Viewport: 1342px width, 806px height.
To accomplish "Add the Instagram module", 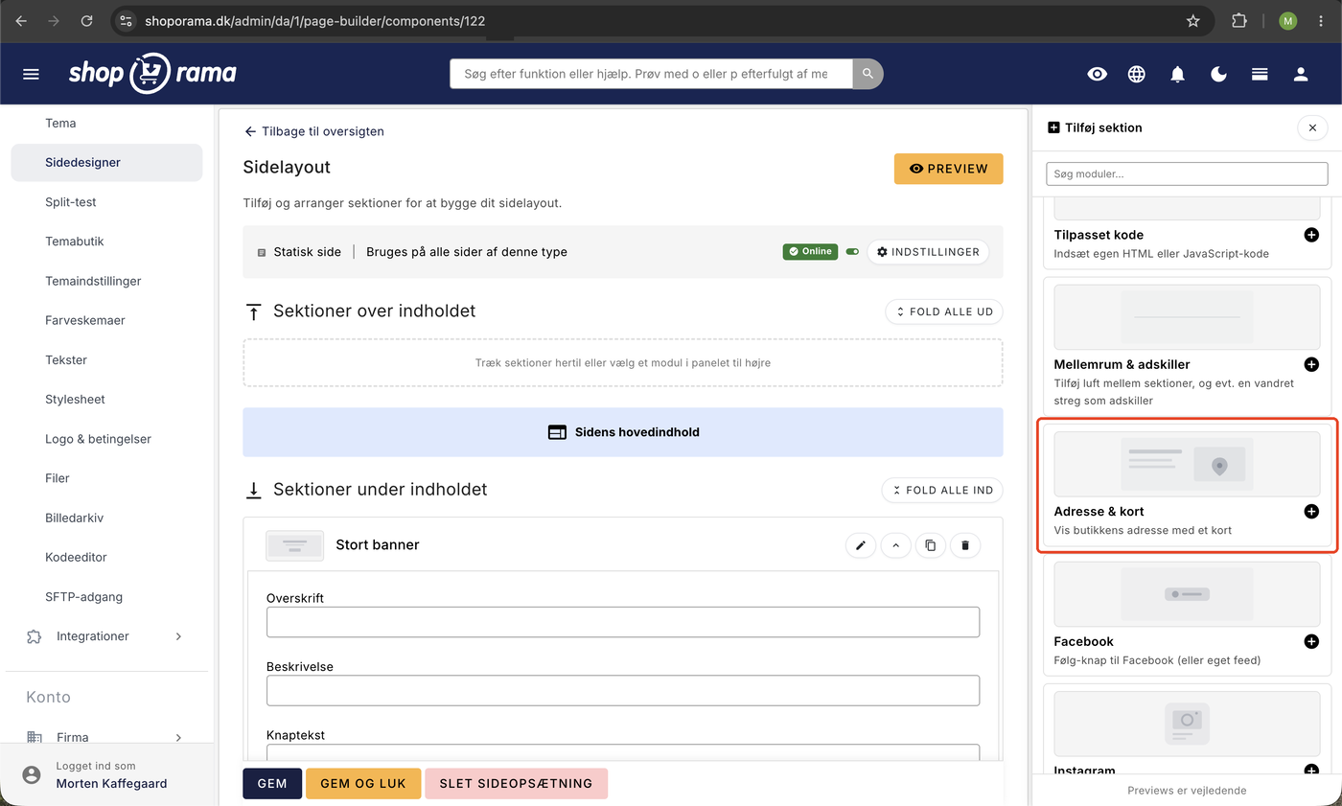I will pyautogui.click(x=1311, y=770).
